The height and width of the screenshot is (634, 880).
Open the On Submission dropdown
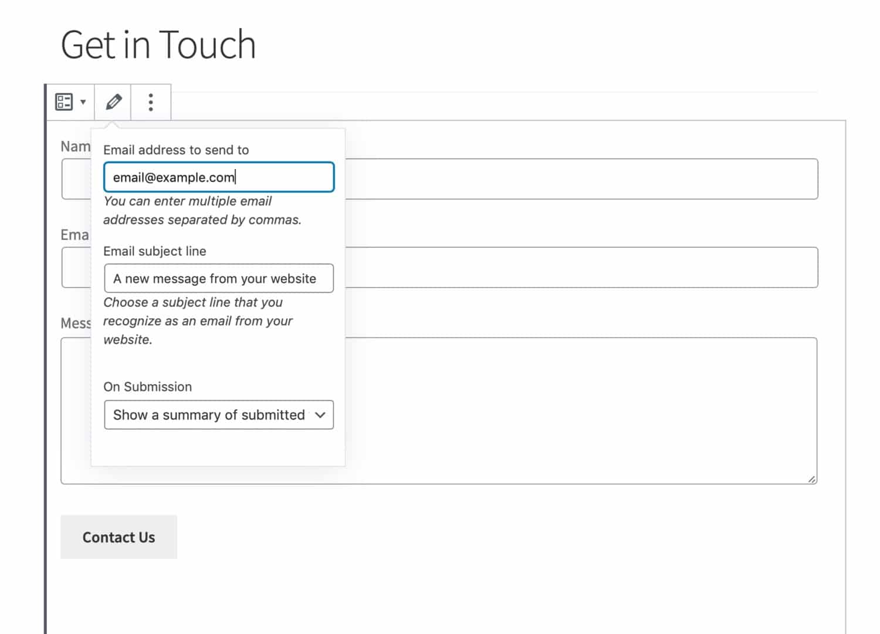[x=218, y=415]
